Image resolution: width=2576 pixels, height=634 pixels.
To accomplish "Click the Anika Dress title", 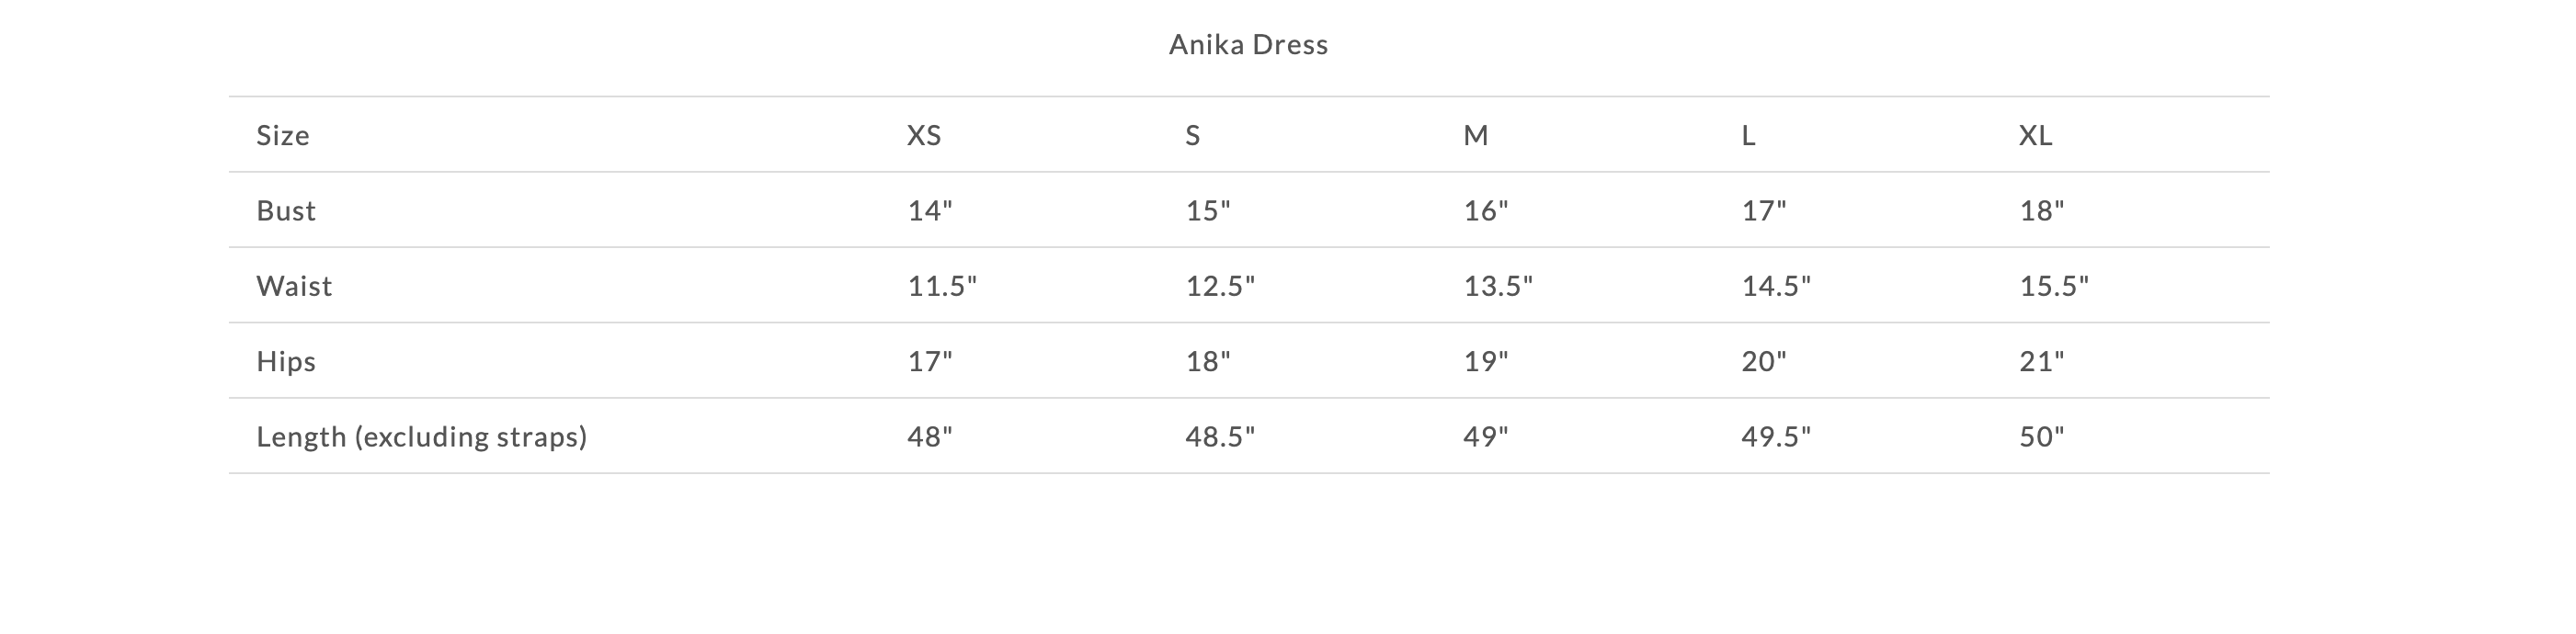I will coord(1248,44).
